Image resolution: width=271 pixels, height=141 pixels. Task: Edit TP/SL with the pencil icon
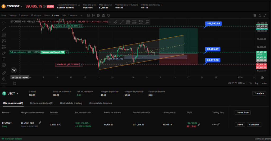(199, 125)
